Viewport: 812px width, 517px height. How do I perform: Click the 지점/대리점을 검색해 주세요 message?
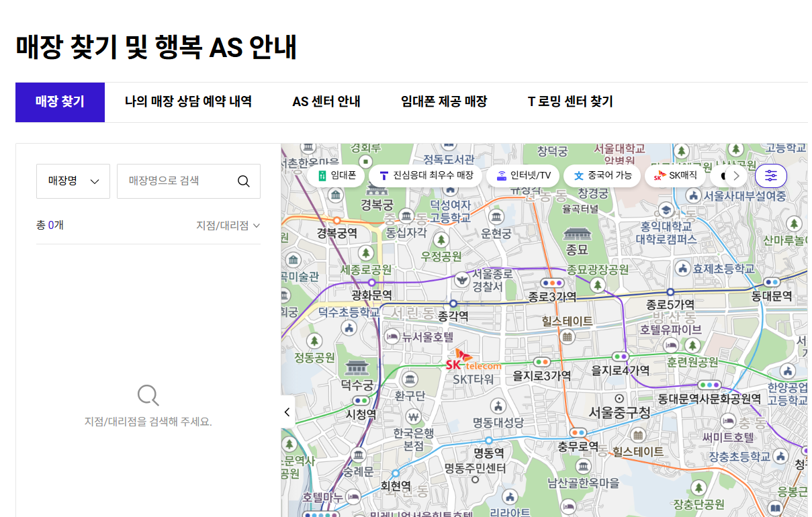tap(148, 422)
